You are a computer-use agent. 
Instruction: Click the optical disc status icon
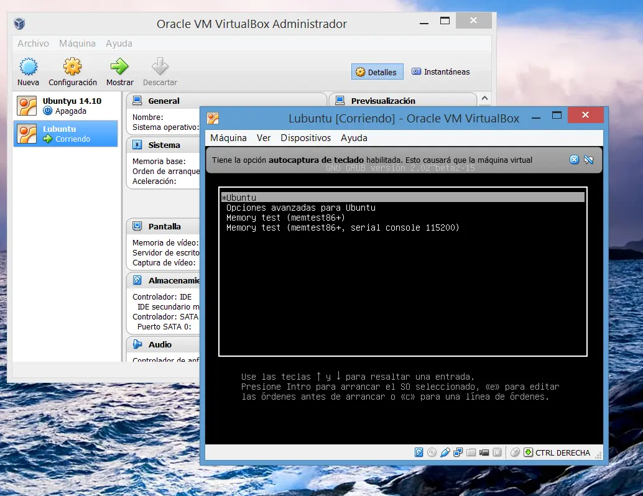pyautogui.click(x=432, y=452)
